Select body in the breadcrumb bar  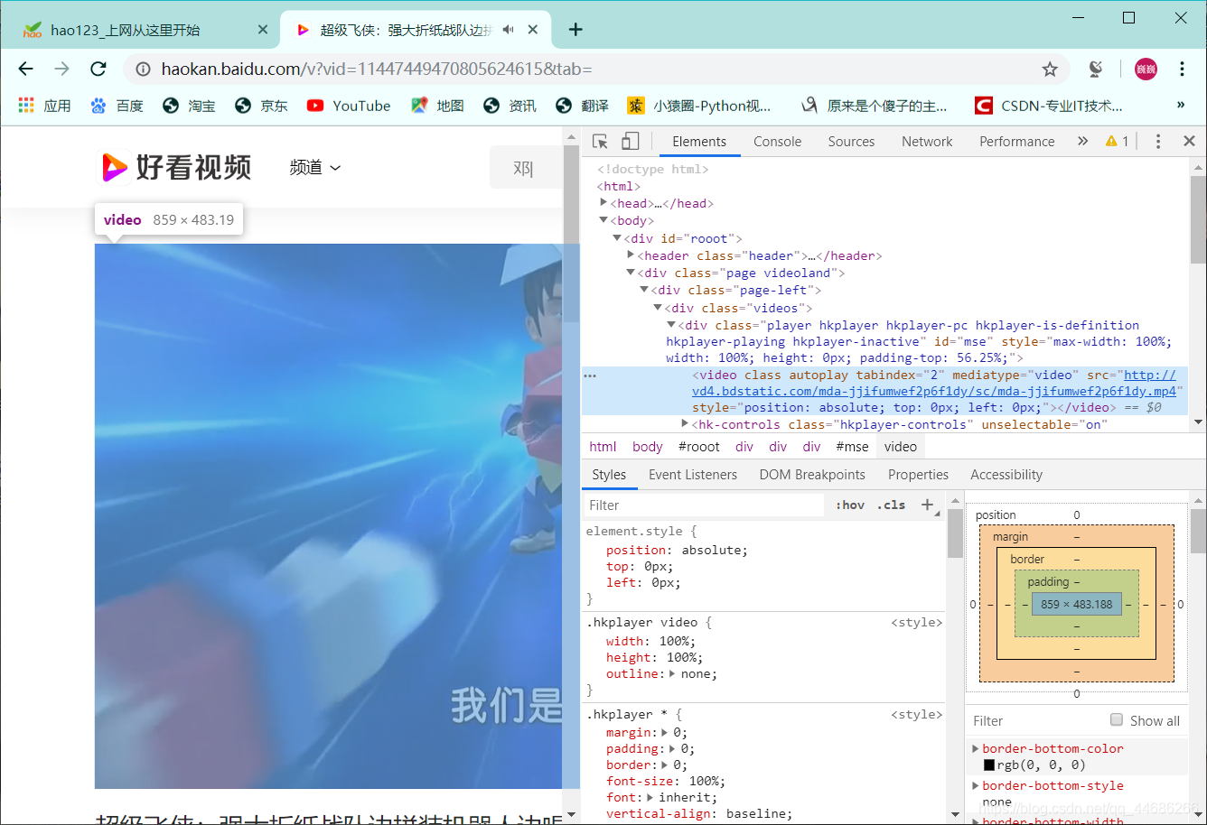point(648,447)
